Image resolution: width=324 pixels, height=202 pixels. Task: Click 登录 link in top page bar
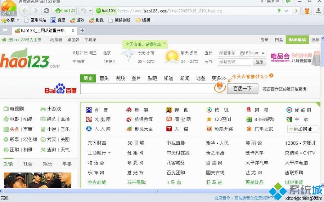[x=264, y=40]
